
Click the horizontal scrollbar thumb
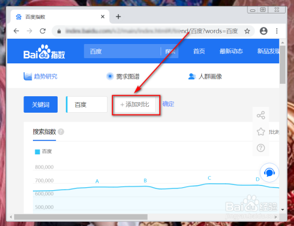pyautogui.click(x=81, y=217)
